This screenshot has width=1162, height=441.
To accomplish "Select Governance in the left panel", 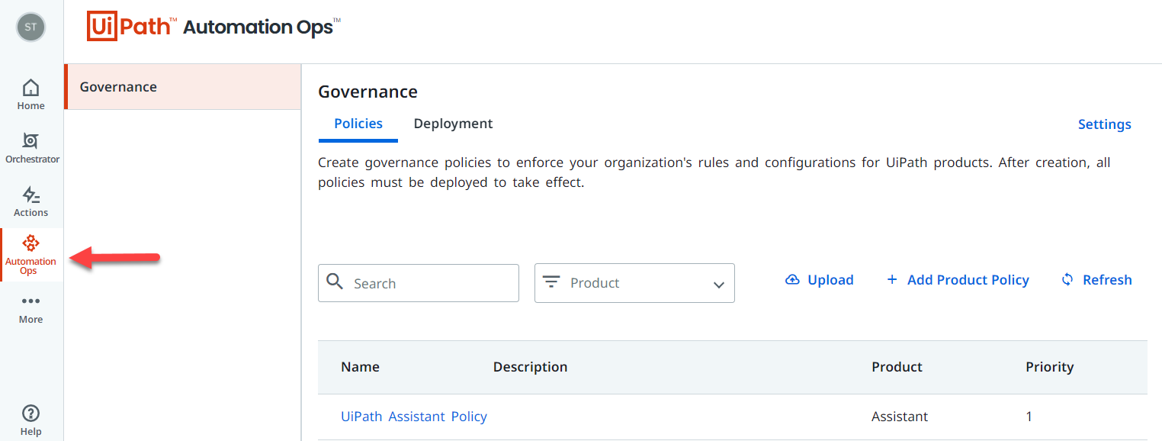I will coord(183,87).
